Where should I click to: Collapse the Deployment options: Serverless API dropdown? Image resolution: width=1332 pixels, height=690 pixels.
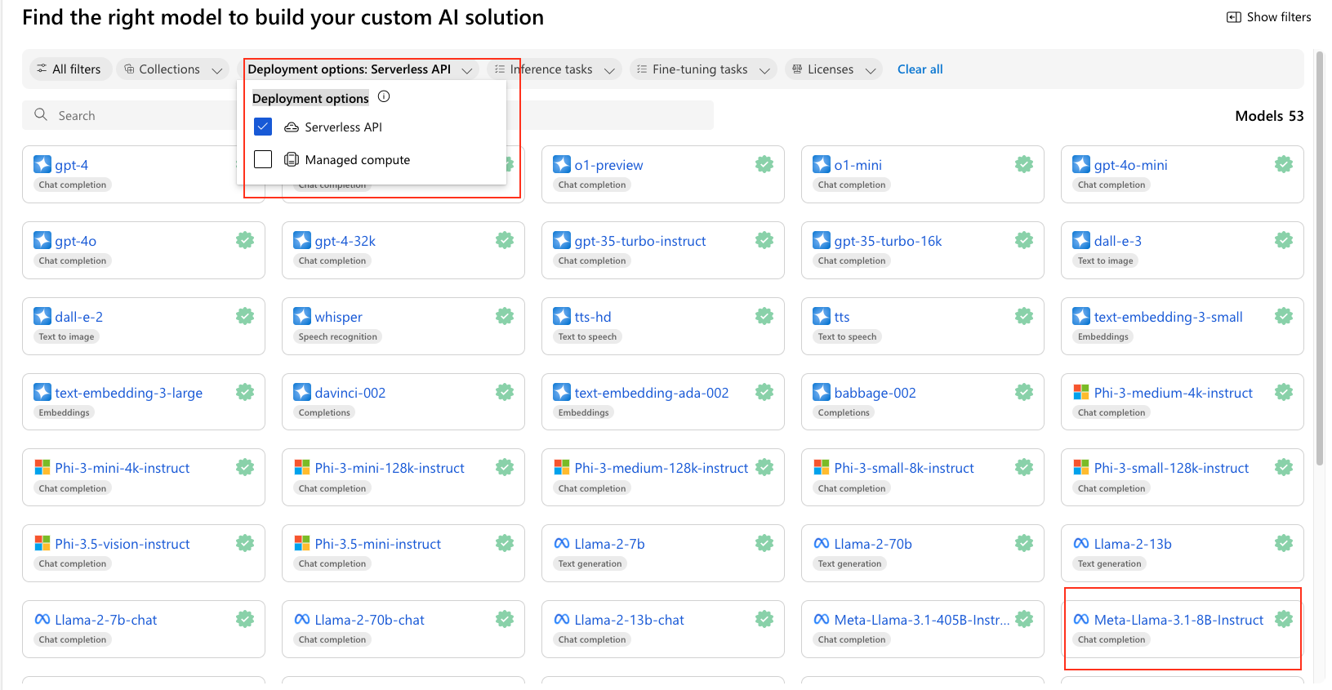(359, 69)
